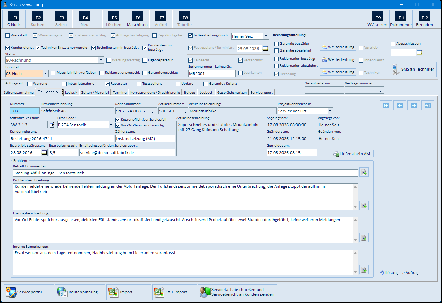Open the F6 Maschinen function
Image resolution: width=442 pixels, height=303 pixels.
pyautogui.click(x=137, y=19)
